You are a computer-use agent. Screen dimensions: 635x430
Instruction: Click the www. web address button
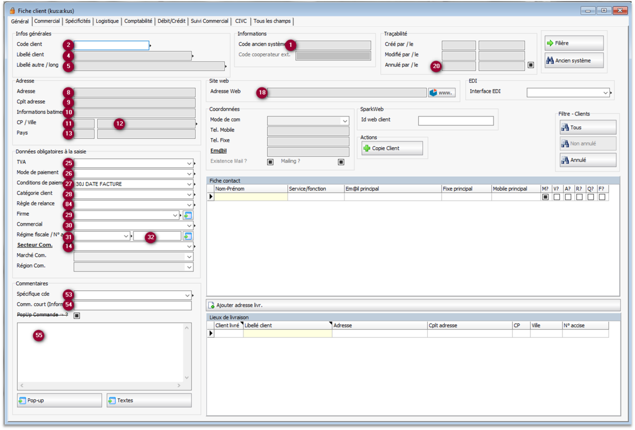[442, 93]
